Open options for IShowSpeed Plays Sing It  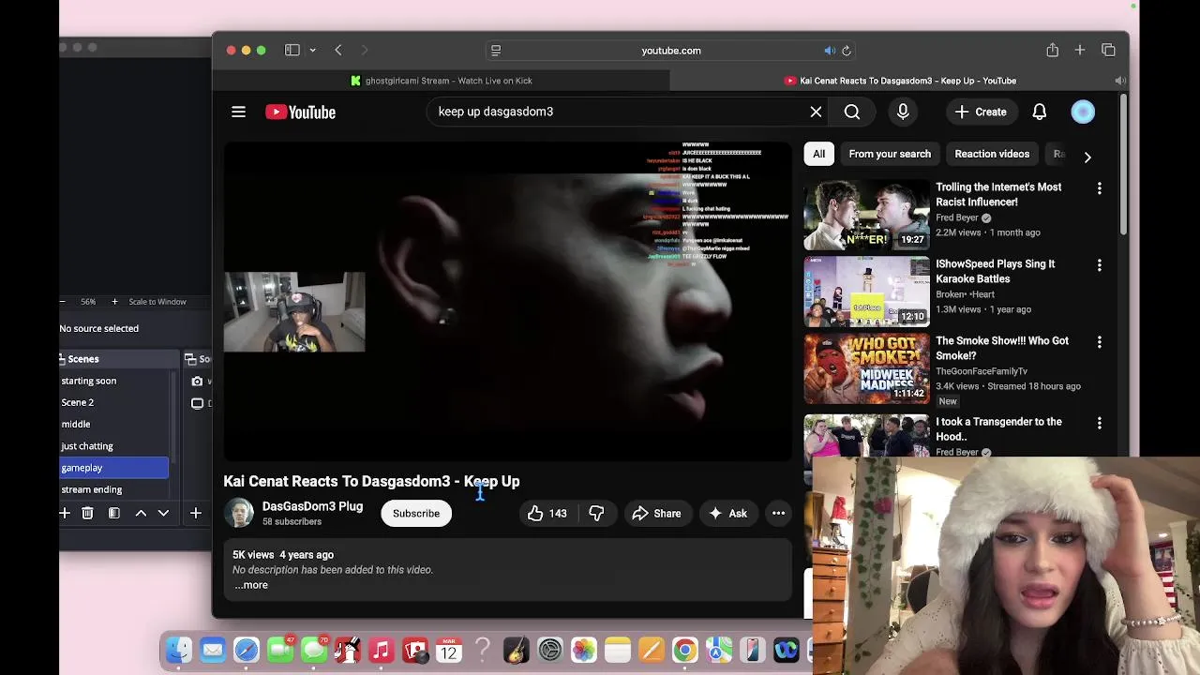tap(1099, 265)
